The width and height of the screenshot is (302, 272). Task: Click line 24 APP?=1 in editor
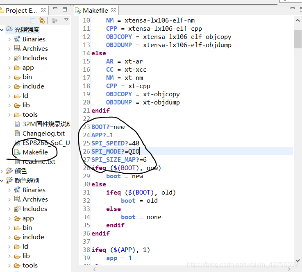pos(102,135)
